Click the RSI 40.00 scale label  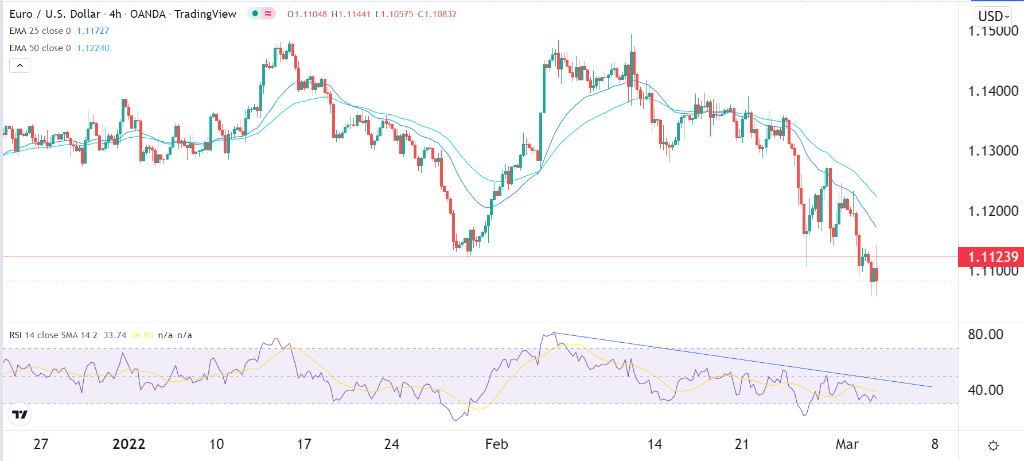(986, 390)
